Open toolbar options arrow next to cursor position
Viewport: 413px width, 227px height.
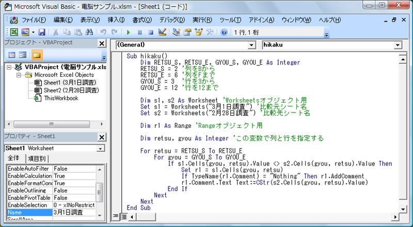pyautogui.click(x=327, y=35)
